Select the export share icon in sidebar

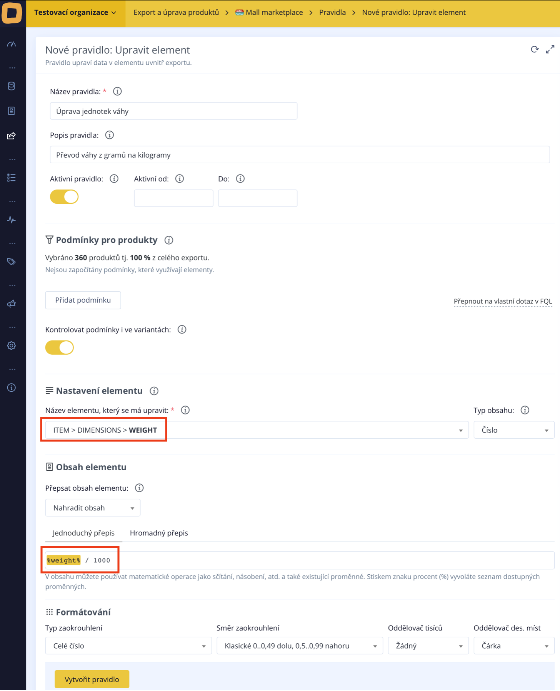pyautogui.click(x=12, y=136)
